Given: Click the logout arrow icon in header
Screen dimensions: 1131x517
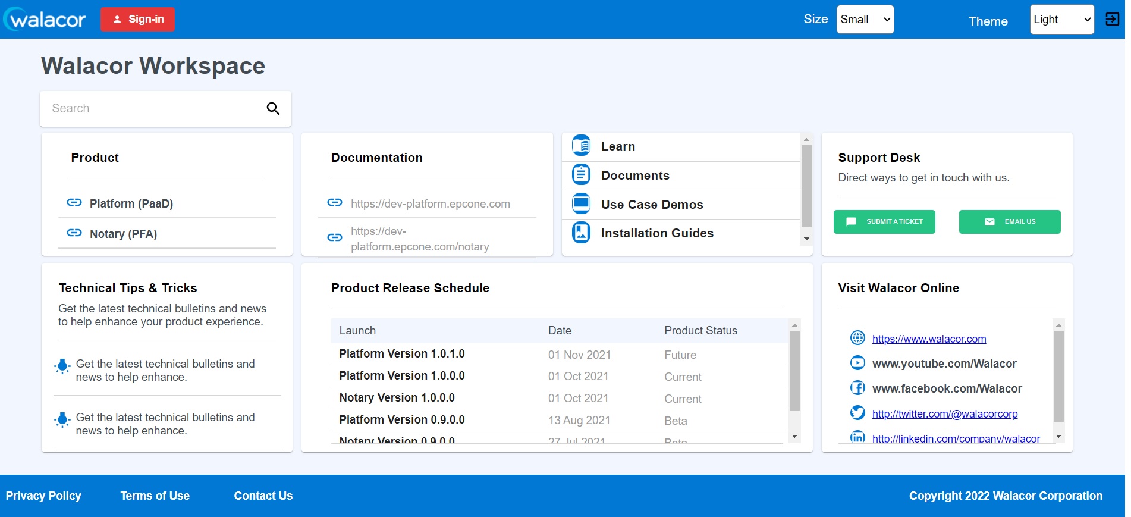Looking at the screenshot, I should 1112,19.
